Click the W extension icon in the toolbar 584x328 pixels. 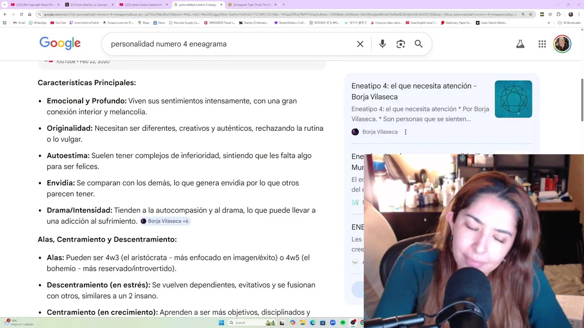pyautogui.click(x=542, y=14)
